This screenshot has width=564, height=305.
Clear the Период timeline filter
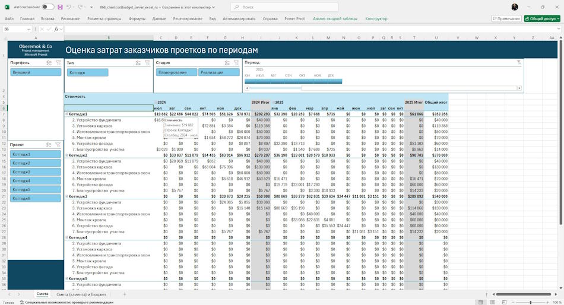point(519,62)
